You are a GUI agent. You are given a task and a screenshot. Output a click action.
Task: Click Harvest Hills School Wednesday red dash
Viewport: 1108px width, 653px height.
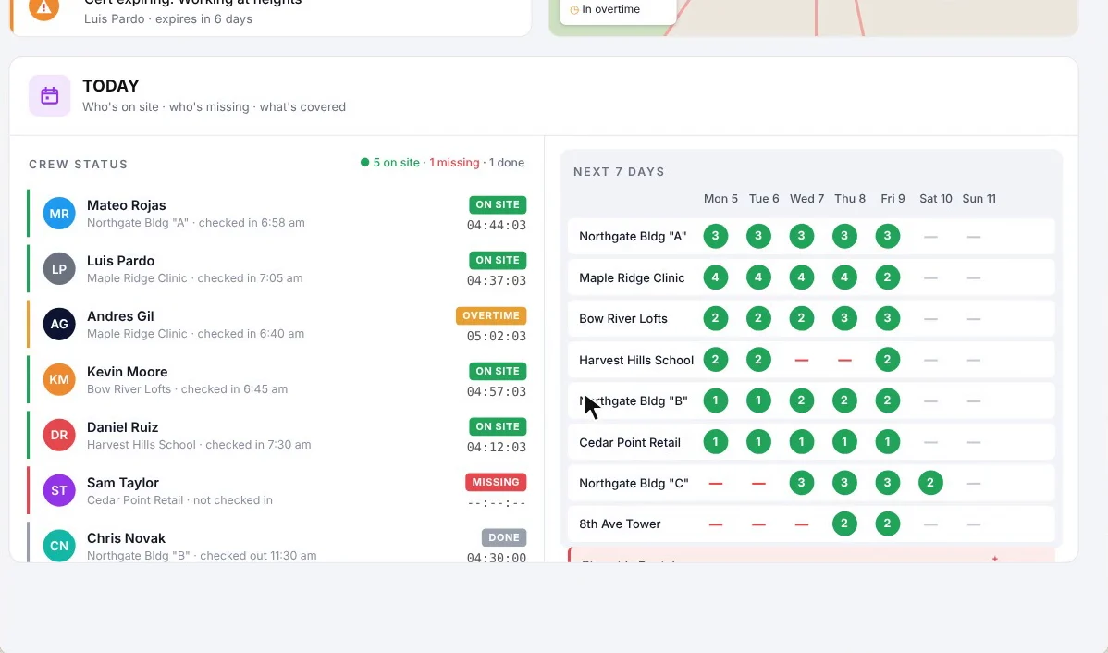click(x=801, y=361)
